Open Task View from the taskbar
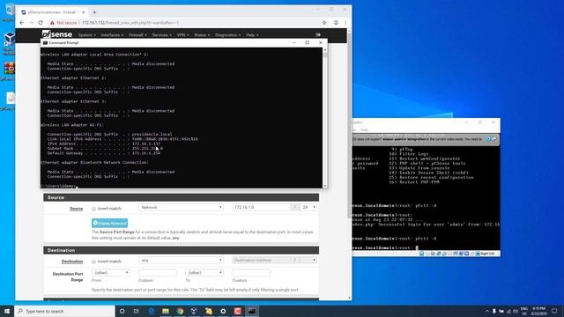 coord(137,311)
